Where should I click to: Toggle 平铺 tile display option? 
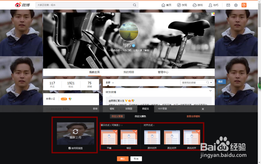[x=109, y=137]
